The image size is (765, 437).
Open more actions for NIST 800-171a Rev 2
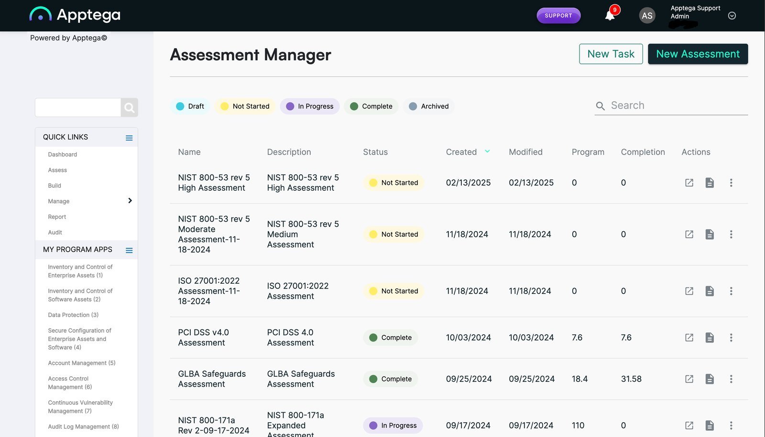tap(731, 425)
